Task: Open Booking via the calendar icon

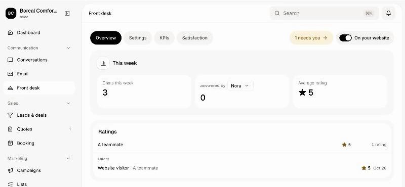Action: pos(10,143)
